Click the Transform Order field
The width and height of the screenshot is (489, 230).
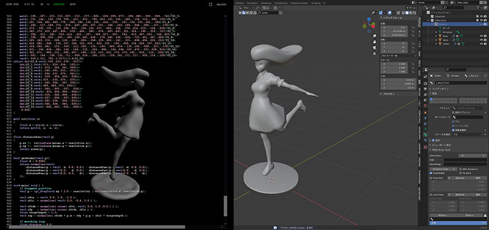(x=444, y=170)
